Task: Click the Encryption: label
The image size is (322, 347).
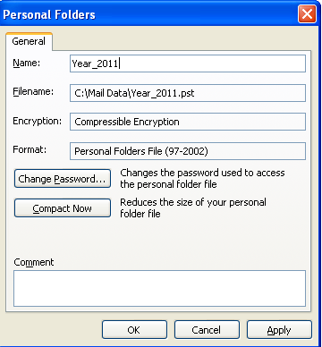Action: pos(38,121)
